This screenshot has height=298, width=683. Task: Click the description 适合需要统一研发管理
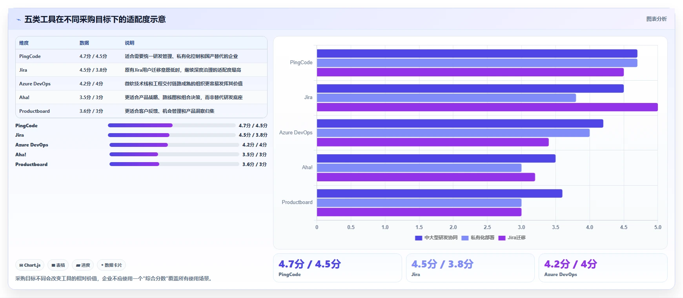(181, 56)
